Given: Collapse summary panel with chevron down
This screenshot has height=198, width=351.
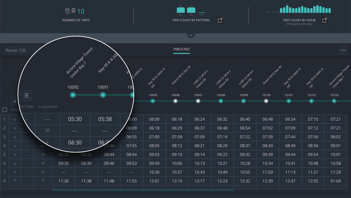Looking at the screenshot, I should (x=191, y=35).
